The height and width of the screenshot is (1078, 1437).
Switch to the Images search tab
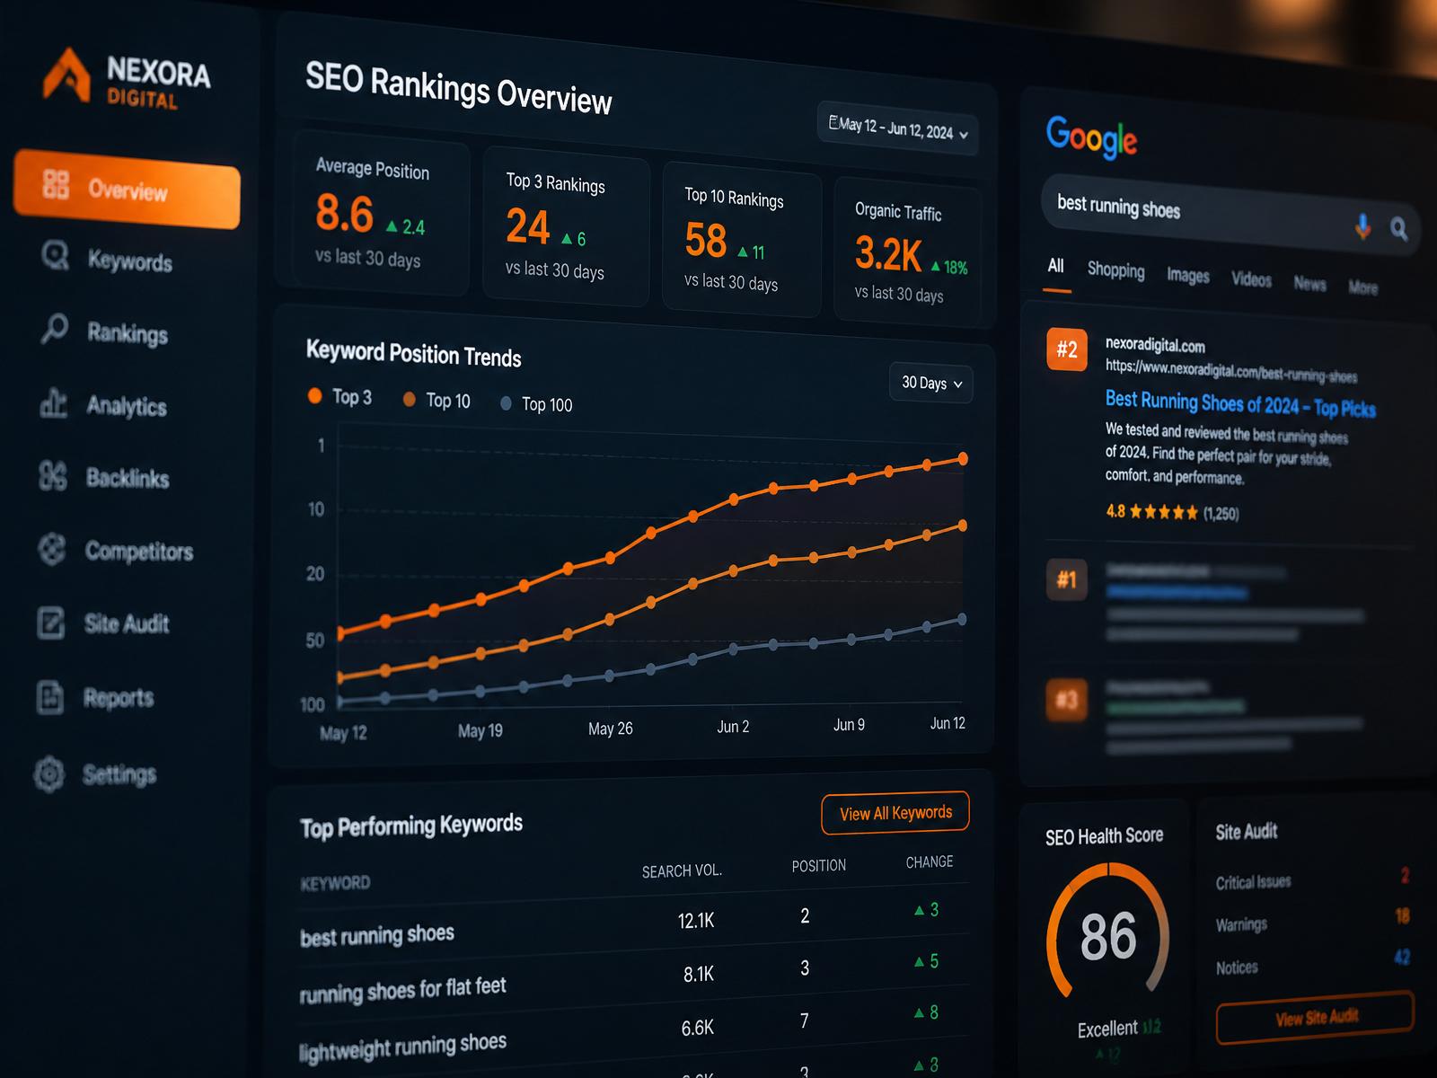(x=1188, y=276)
